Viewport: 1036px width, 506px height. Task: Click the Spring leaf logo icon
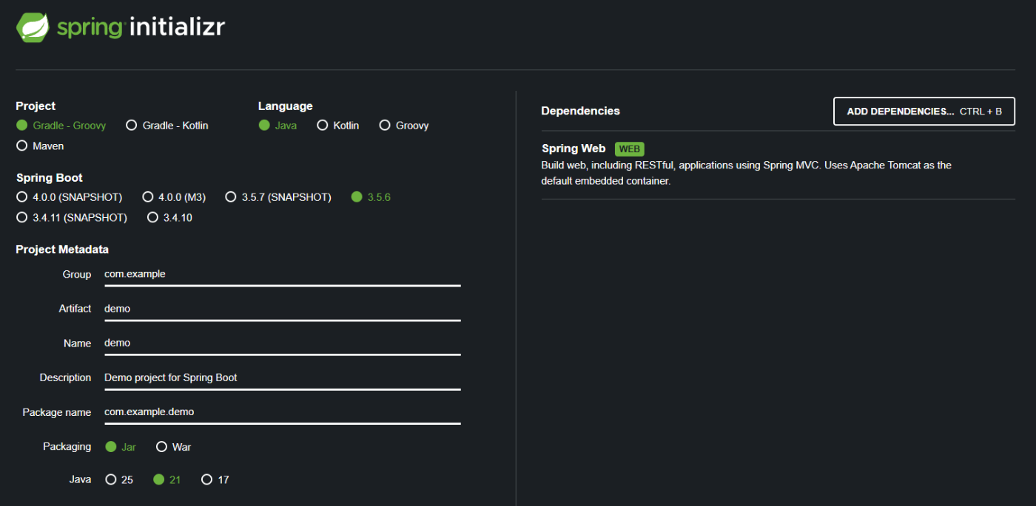[33, 28]
